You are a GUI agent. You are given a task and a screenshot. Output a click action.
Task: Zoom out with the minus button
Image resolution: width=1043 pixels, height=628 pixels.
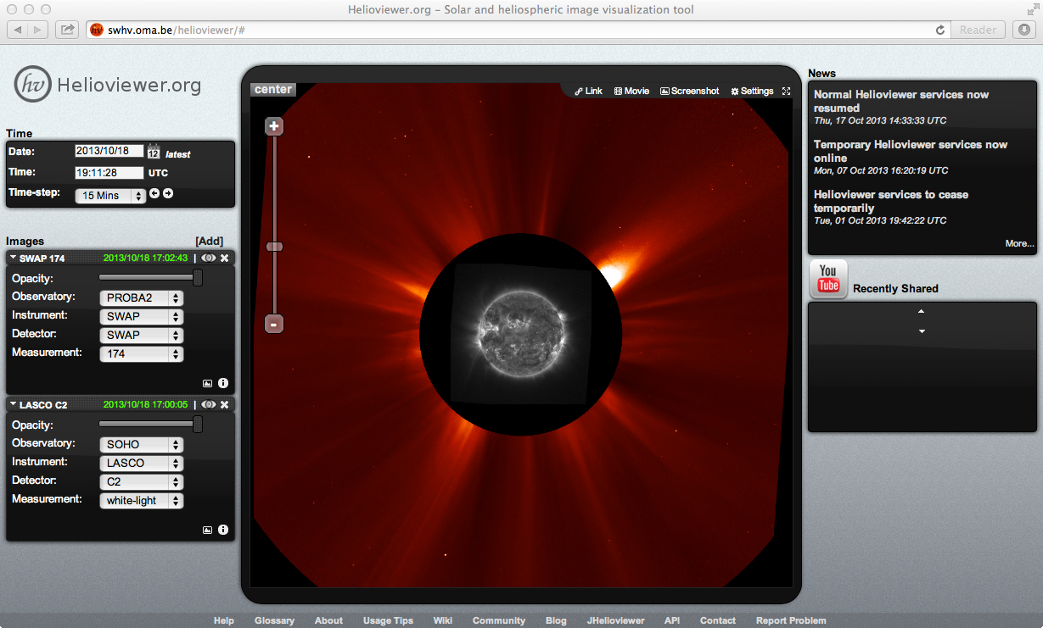(273, 324)
